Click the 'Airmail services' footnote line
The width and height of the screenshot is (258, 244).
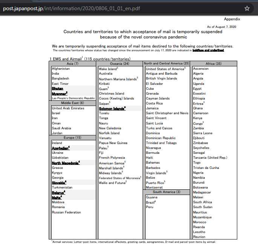pos(134,242)
